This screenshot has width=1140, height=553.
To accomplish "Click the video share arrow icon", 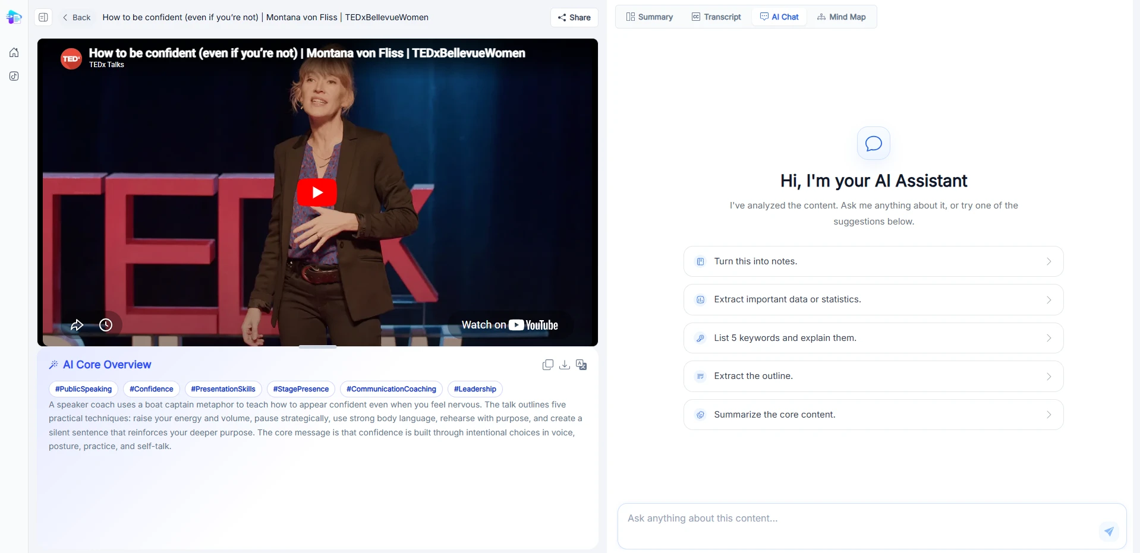I will (77, 325).
